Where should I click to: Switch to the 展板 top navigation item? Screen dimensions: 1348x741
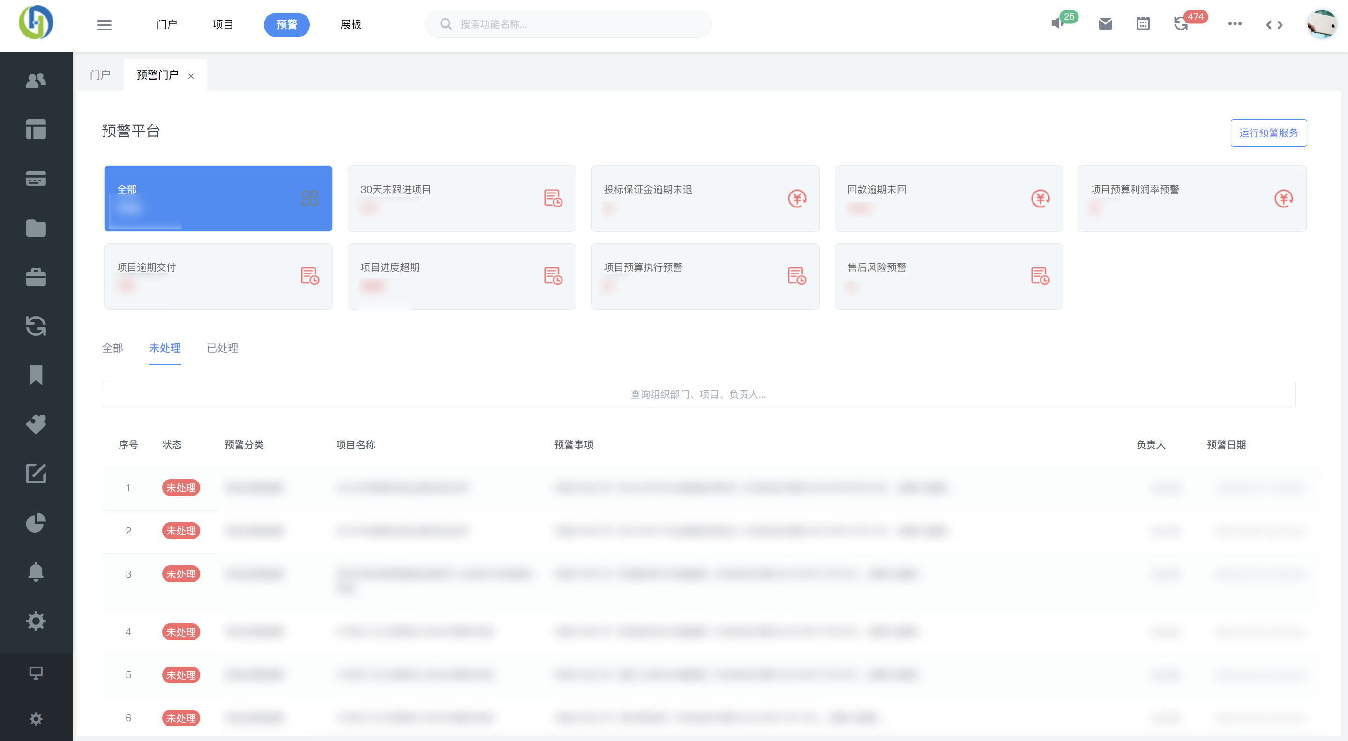(x=351, y=24)
